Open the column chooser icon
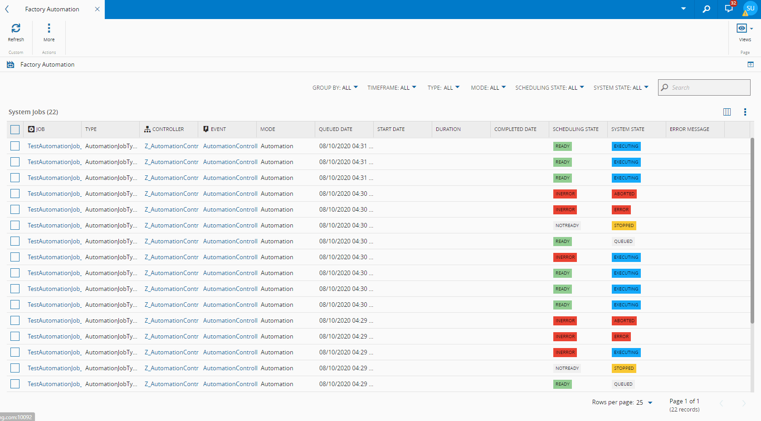 pos(727,112)
